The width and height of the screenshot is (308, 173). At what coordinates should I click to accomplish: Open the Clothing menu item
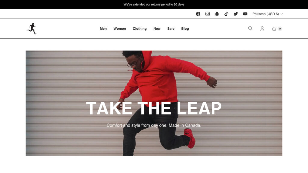point(140,28)
